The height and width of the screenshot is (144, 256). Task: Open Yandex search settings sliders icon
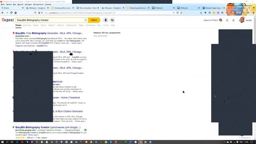point(112,20)
